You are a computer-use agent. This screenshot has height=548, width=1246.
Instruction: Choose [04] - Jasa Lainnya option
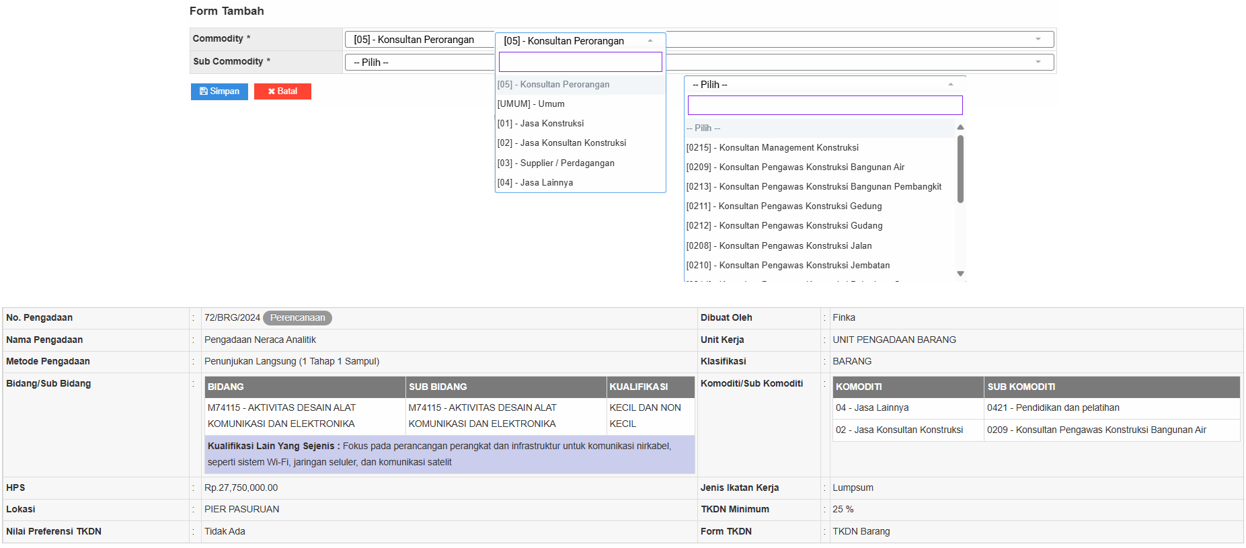[535, 183]
